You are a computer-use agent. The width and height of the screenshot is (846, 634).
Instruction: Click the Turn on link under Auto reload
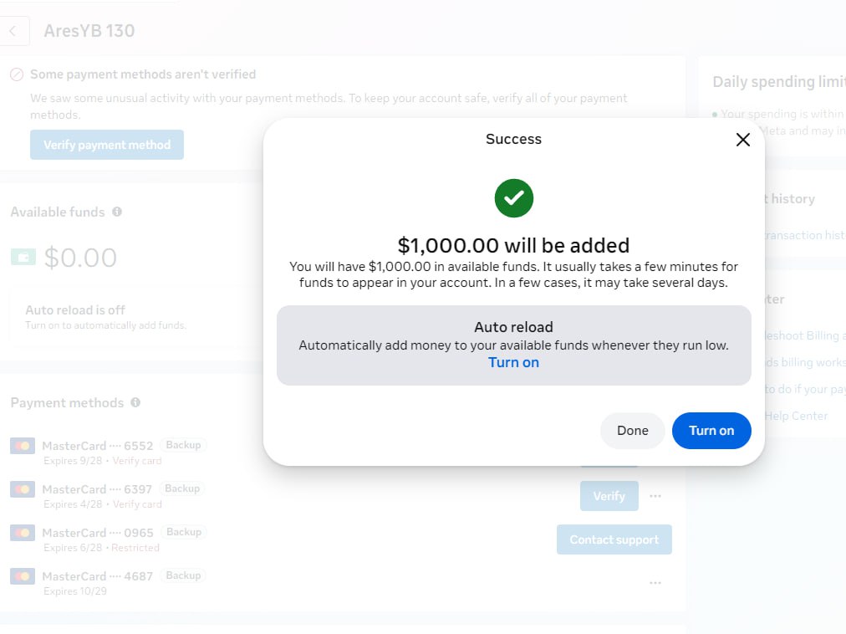[x=513, y=362]
